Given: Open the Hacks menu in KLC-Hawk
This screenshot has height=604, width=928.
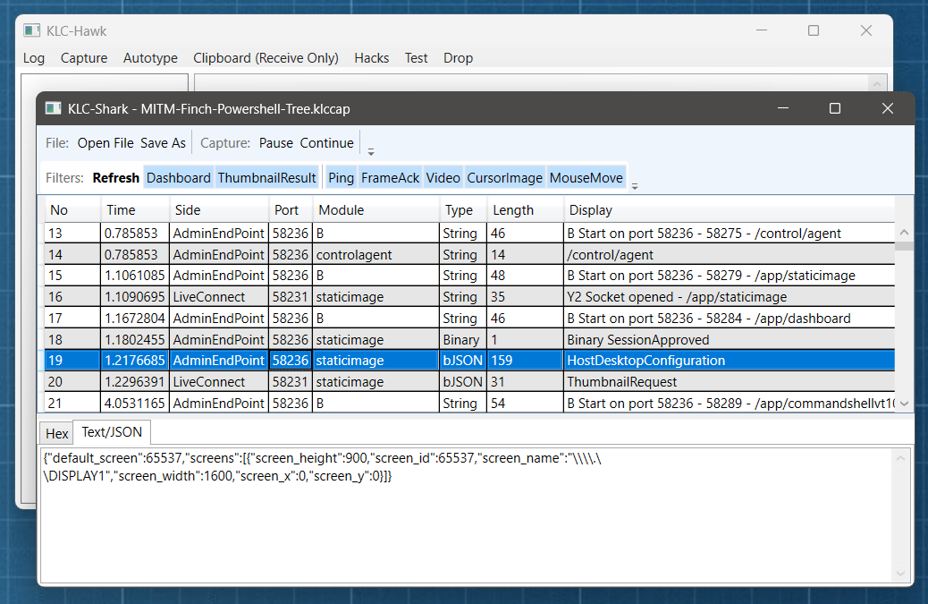Looking at the screenshot, I should [x=372, y=58].
